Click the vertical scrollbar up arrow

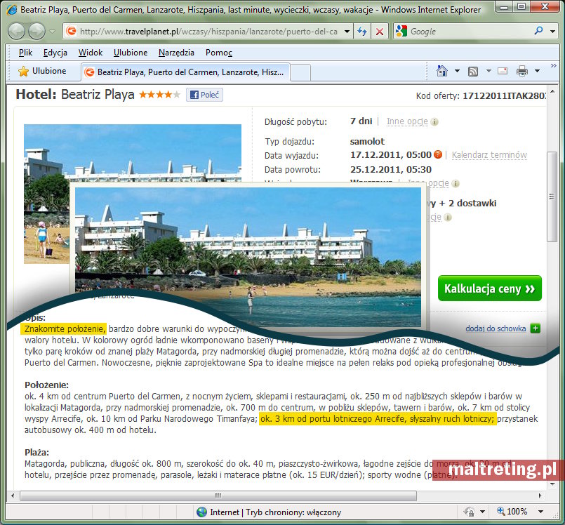click(x=552, y=91)
